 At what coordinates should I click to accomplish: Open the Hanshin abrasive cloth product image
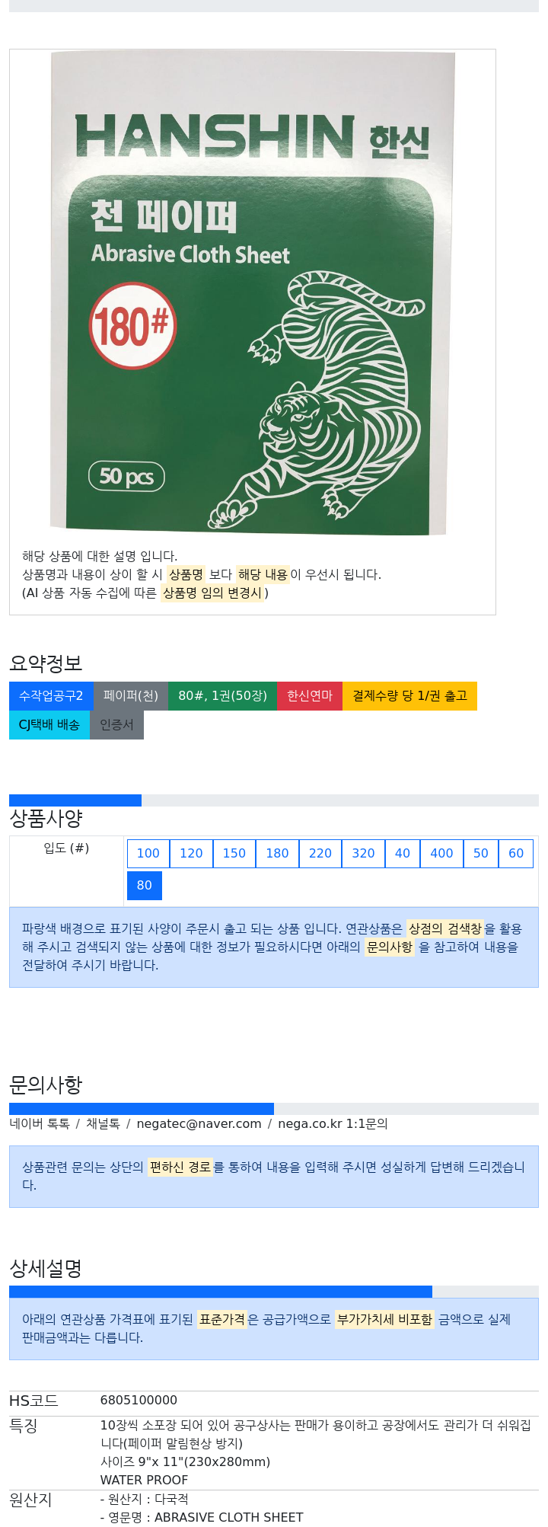(253, 293)
